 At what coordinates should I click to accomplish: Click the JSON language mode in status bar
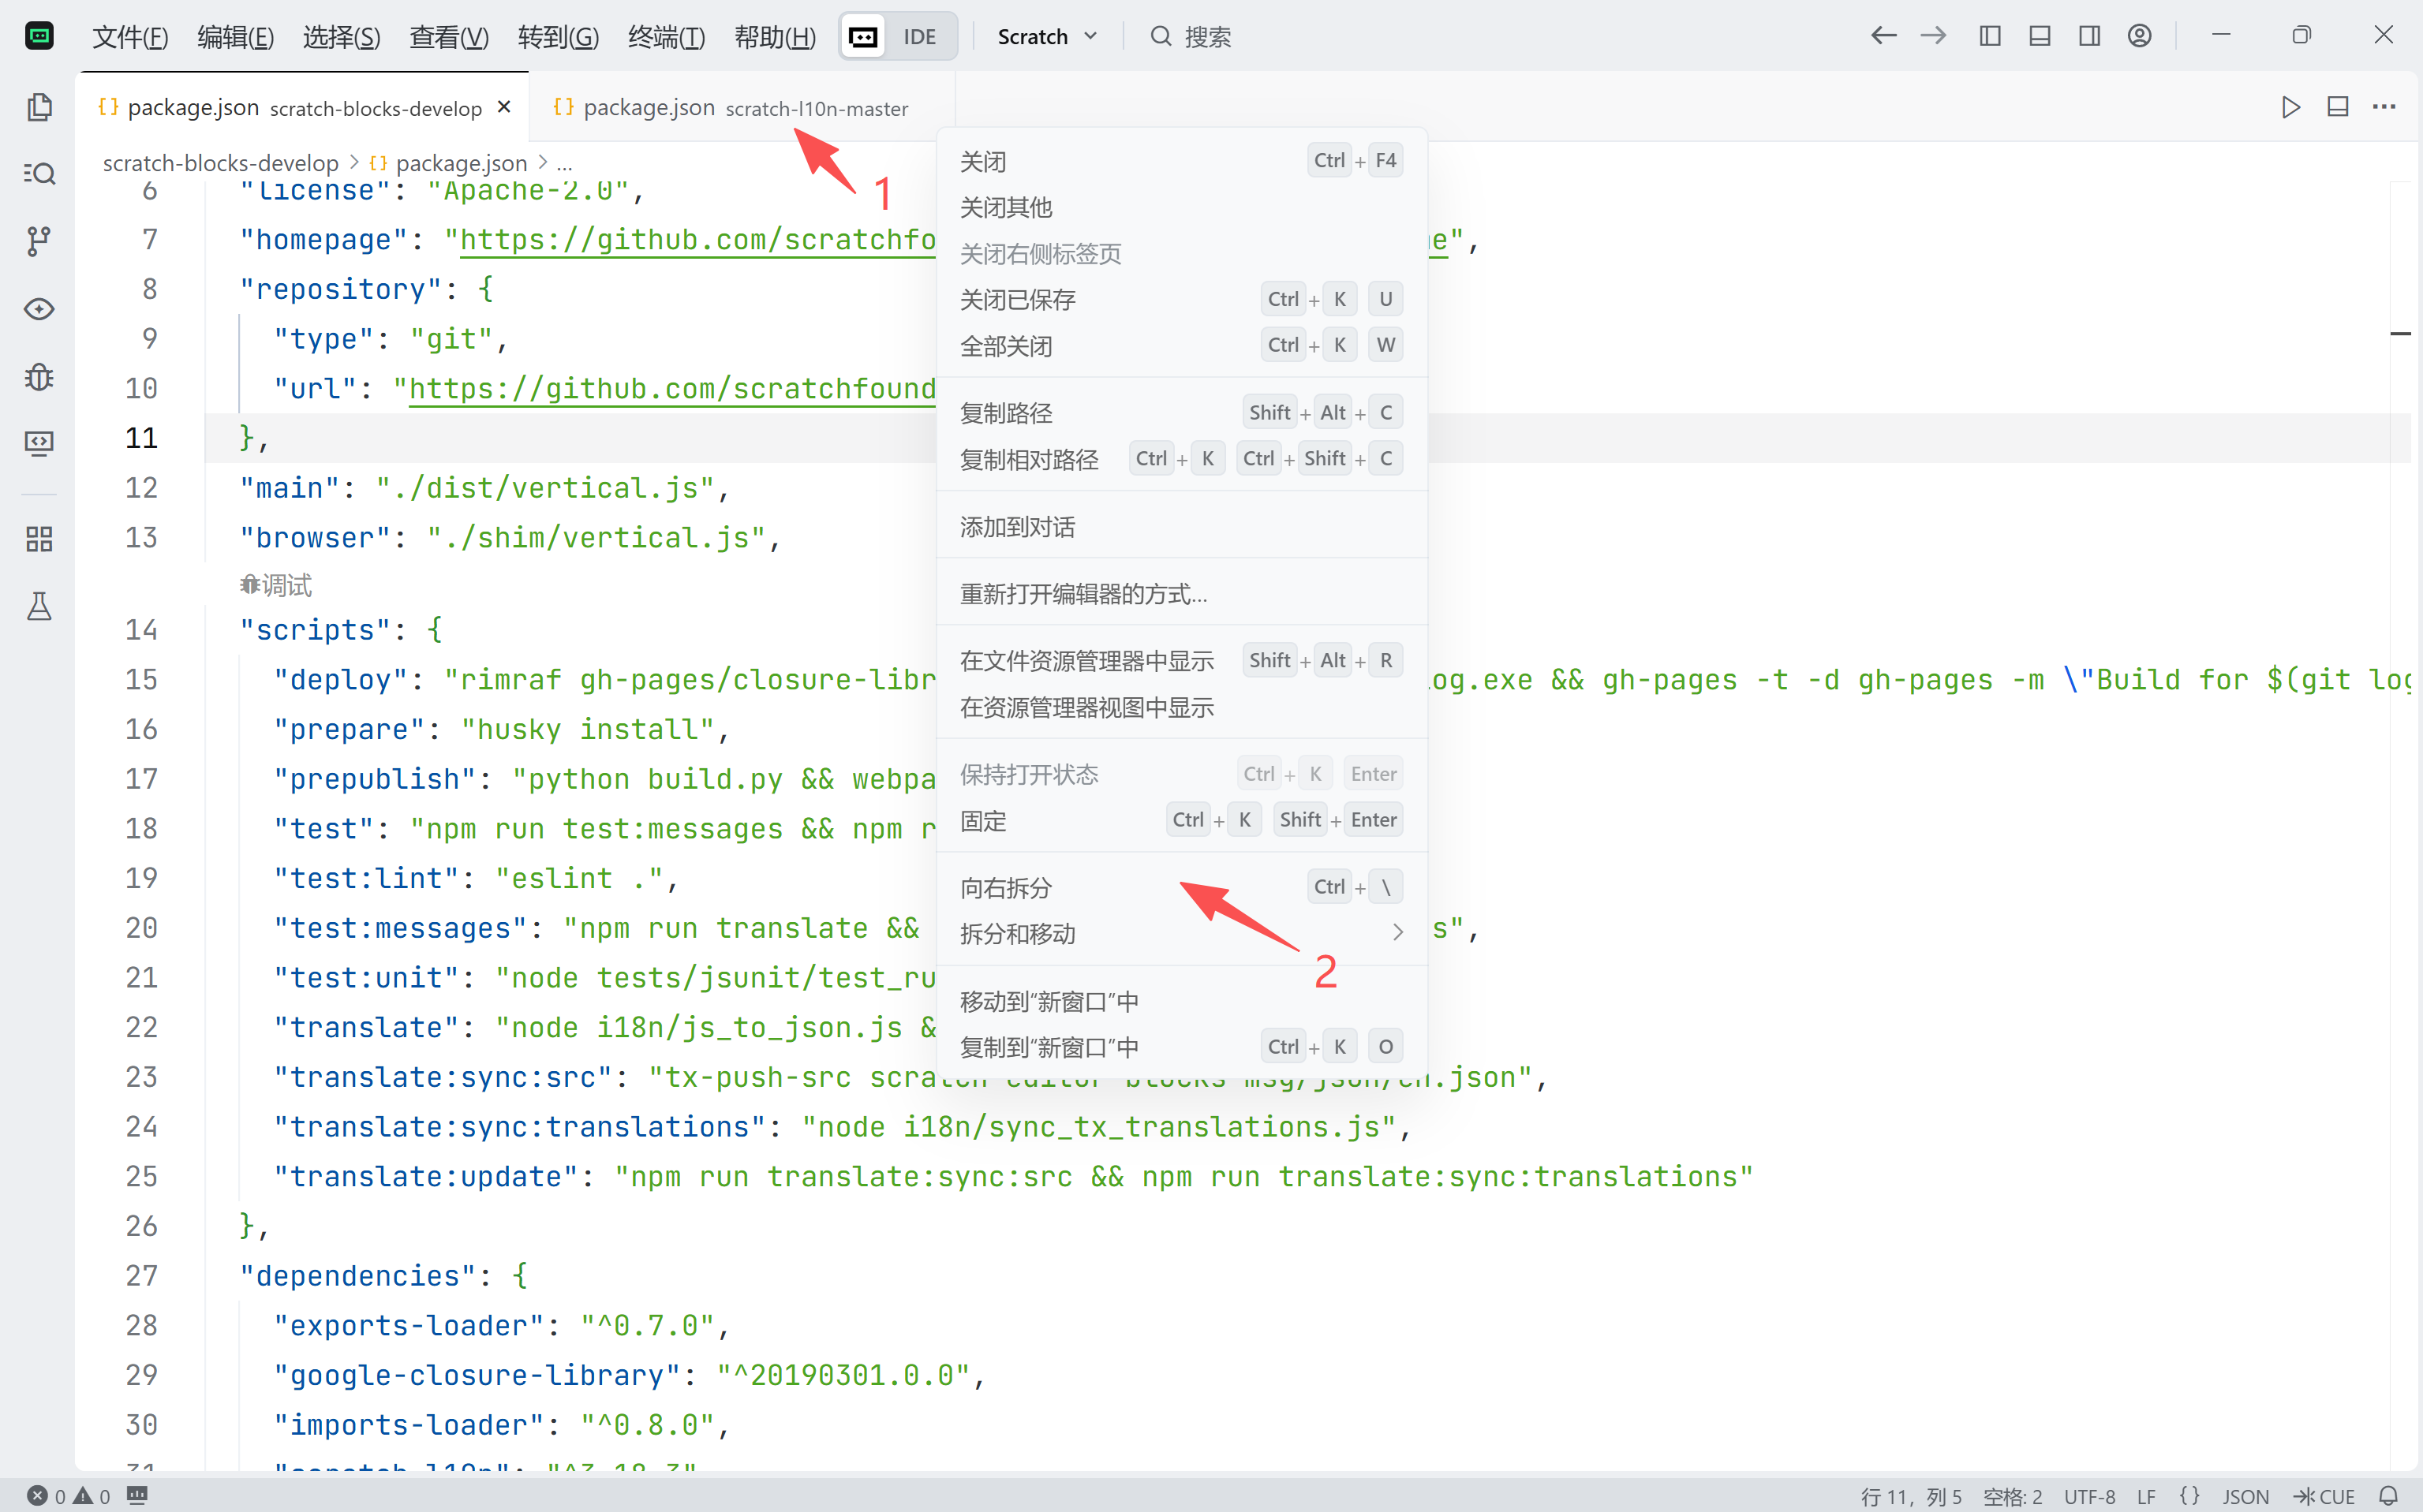[2245, 1495]
